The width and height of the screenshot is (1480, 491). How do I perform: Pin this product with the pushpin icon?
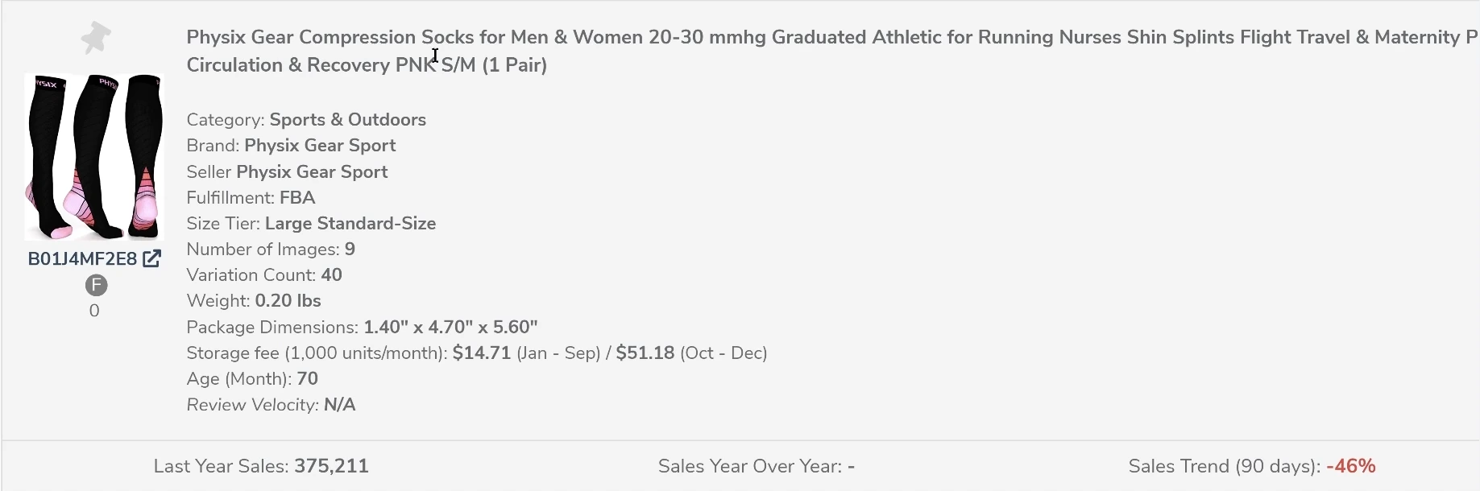96,38
